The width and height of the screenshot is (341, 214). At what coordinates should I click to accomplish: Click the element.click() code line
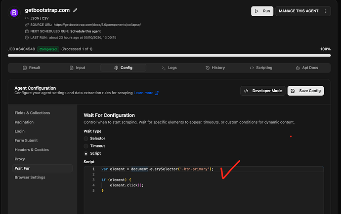tap(127, 185)
